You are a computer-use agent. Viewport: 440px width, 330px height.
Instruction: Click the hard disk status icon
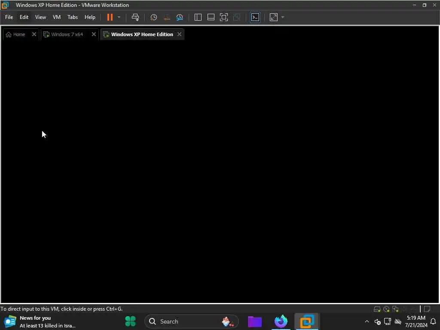pos(377,309)
